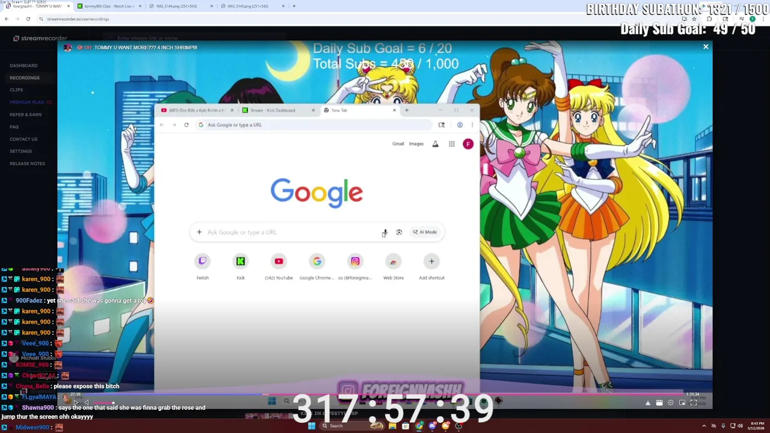Open the Images link
This screenshot has height=433, width=770.
416,144
